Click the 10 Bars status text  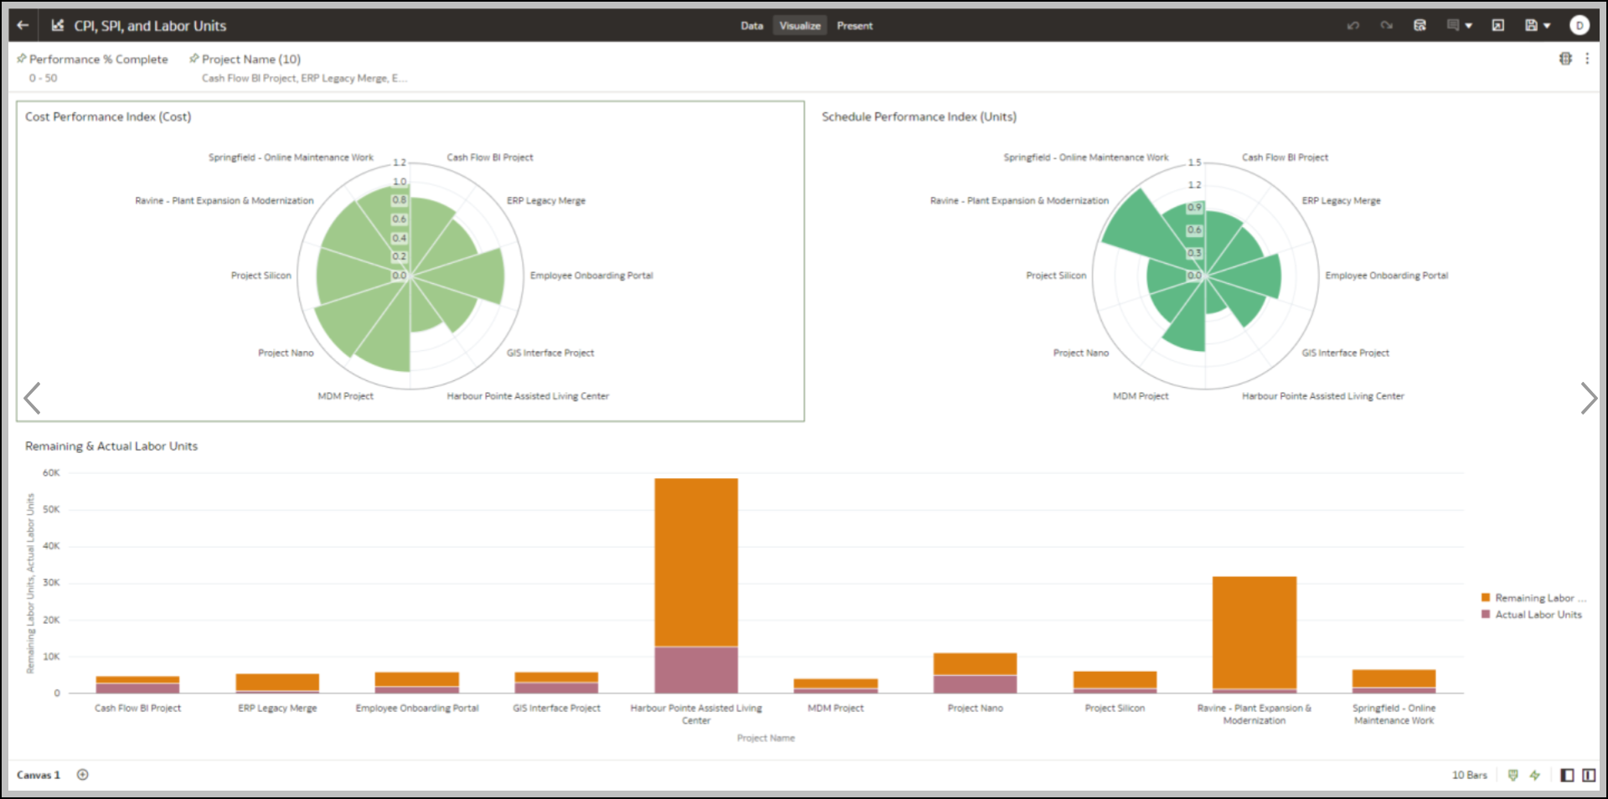pyautogui.click(x=1469, y=775)
